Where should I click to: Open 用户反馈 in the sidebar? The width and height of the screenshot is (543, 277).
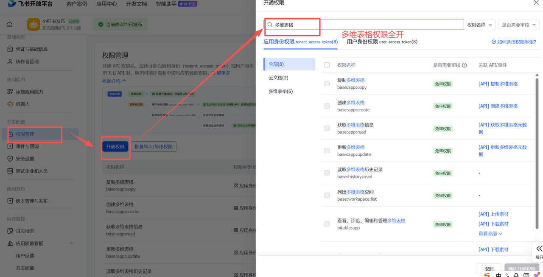(x=25, y=256)
